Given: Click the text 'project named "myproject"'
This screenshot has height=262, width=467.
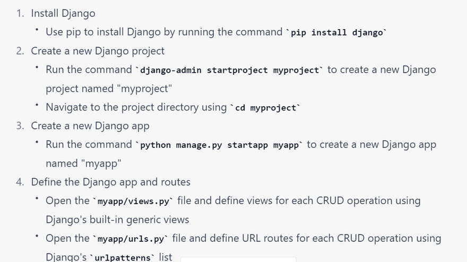Looking at the screenshot, I should tap(109, 89).
